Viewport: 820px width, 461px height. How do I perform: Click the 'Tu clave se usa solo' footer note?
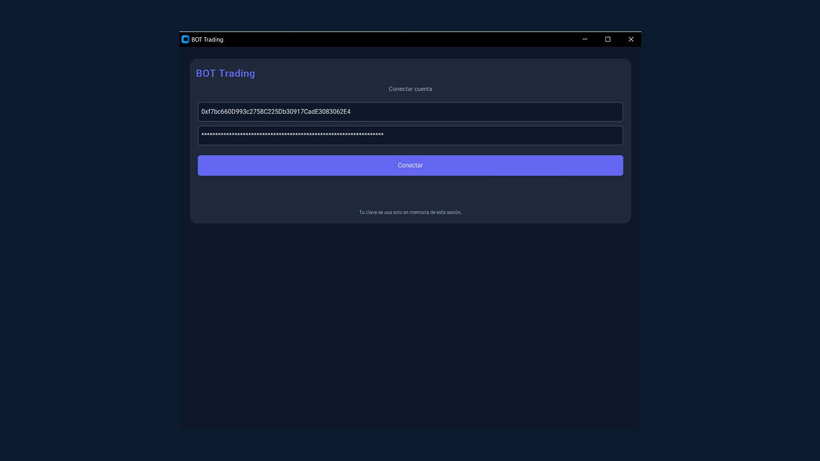410,213
